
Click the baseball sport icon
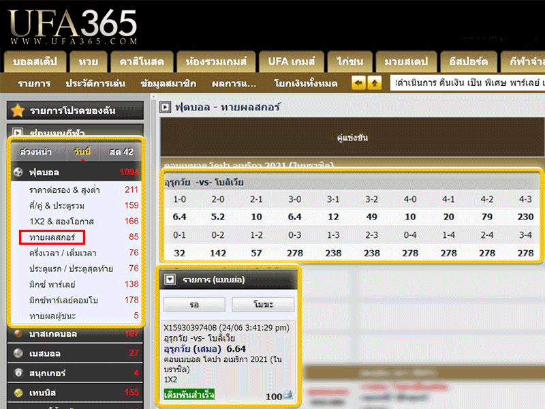coord(18,353)
